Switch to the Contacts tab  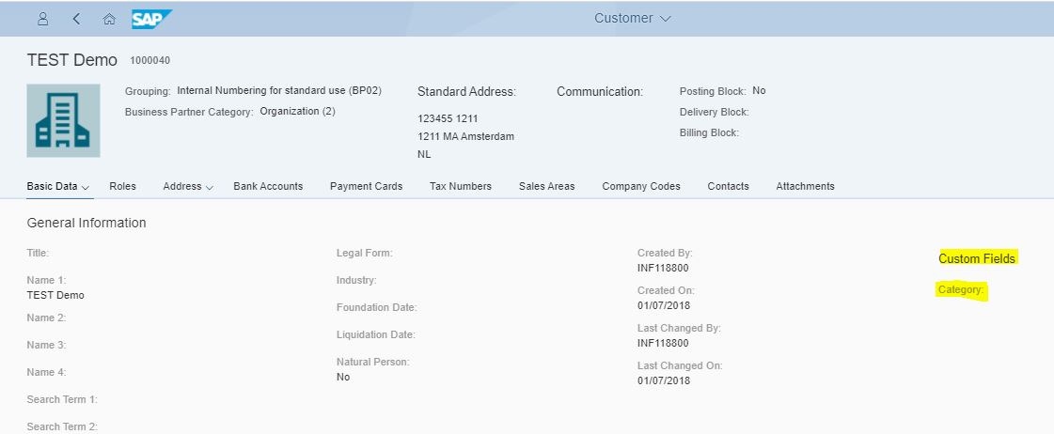tap(728, 186)
